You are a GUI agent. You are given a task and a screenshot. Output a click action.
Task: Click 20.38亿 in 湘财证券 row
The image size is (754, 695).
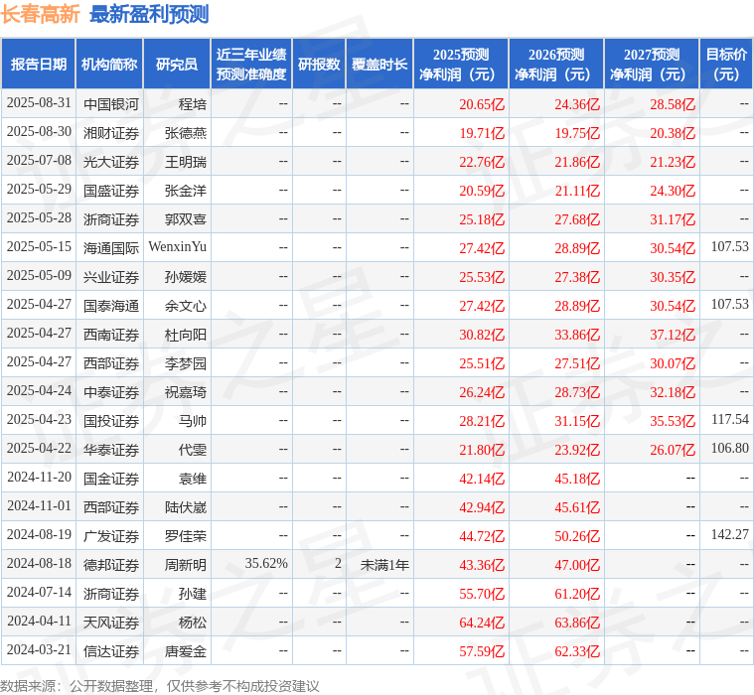(x=673, y=133)
